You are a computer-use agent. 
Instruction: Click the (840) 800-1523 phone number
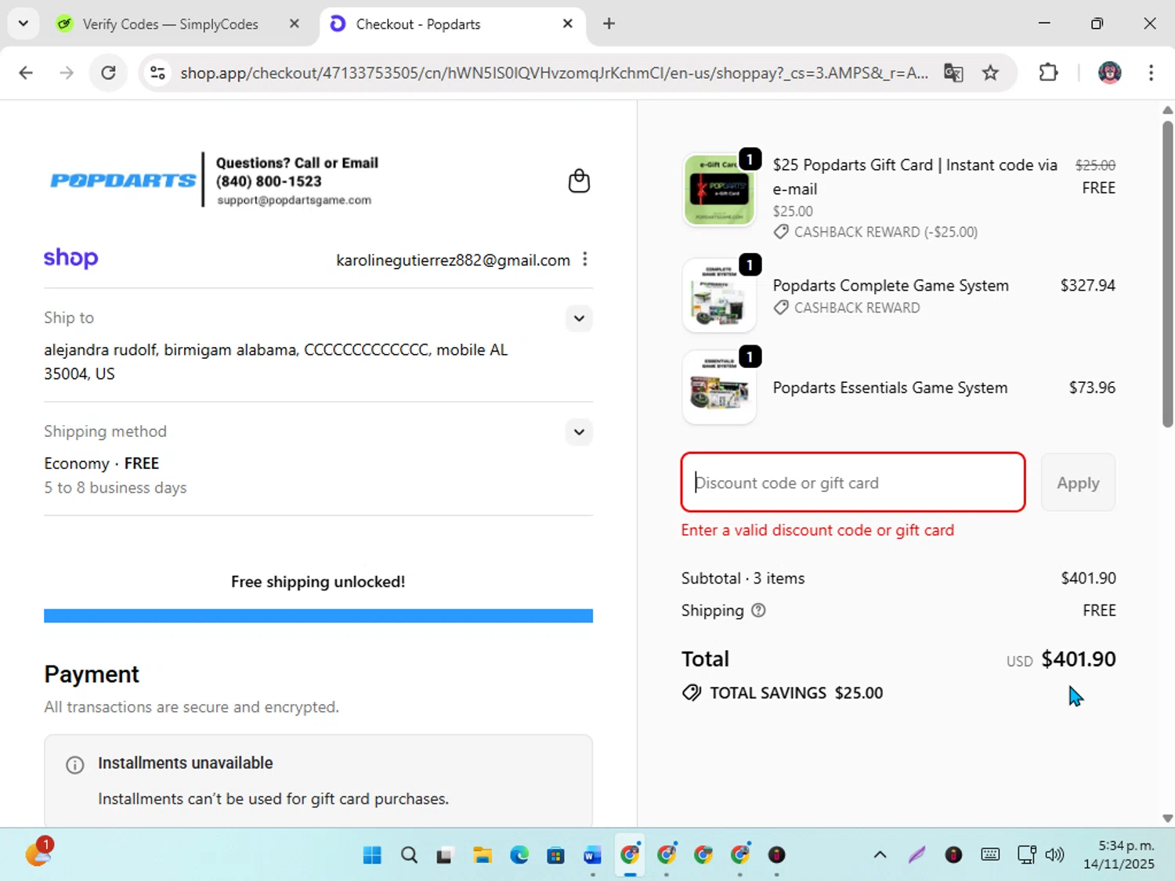point(269,181)
